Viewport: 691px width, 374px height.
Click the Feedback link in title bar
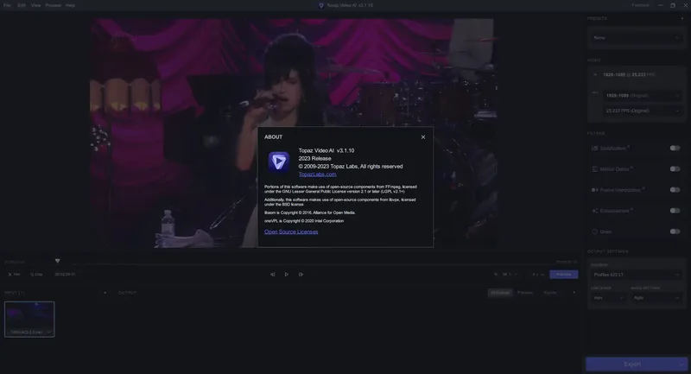tap(640, 5)
